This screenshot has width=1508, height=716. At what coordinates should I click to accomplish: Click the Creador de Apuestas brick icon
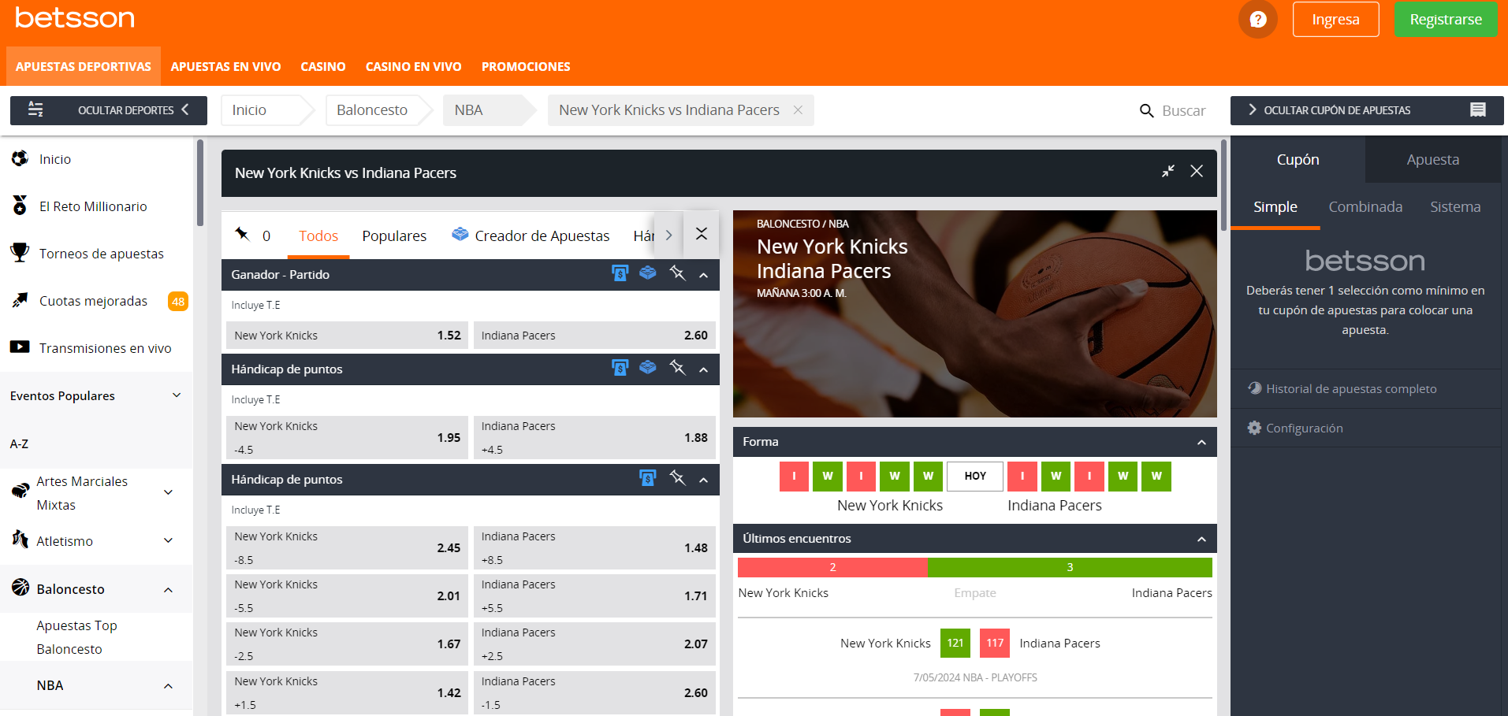460,234
